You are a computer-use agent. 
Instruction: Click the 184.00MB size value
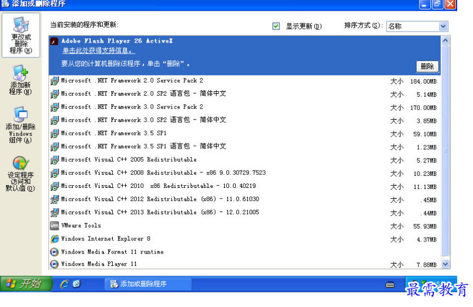(423, 81)
